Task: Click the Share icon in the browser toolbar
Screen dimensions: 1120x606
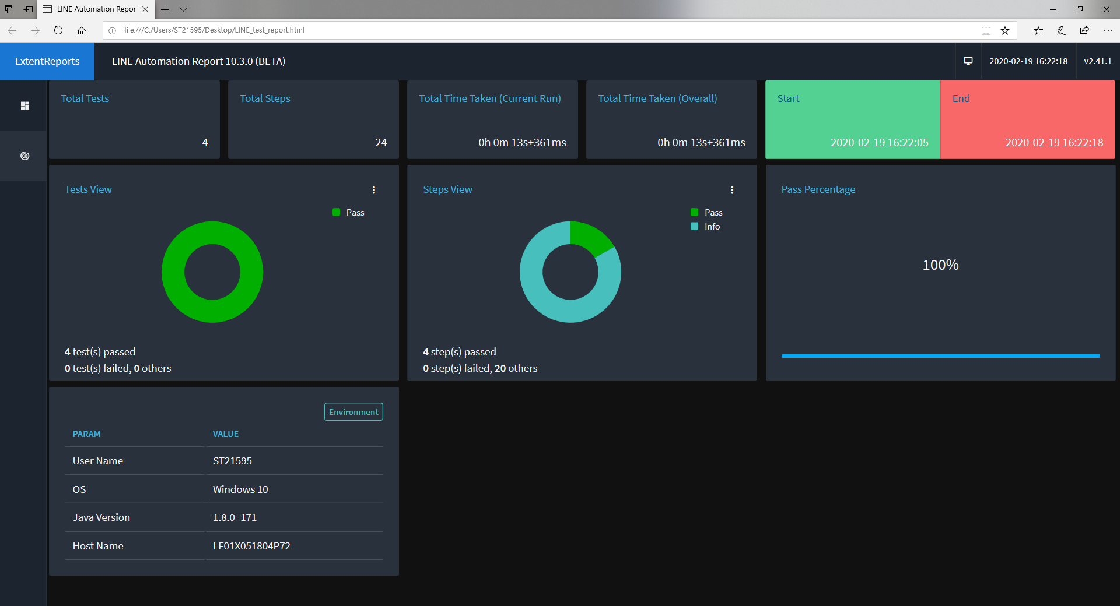Action: pyautogui.click(x=1084, y=30)
